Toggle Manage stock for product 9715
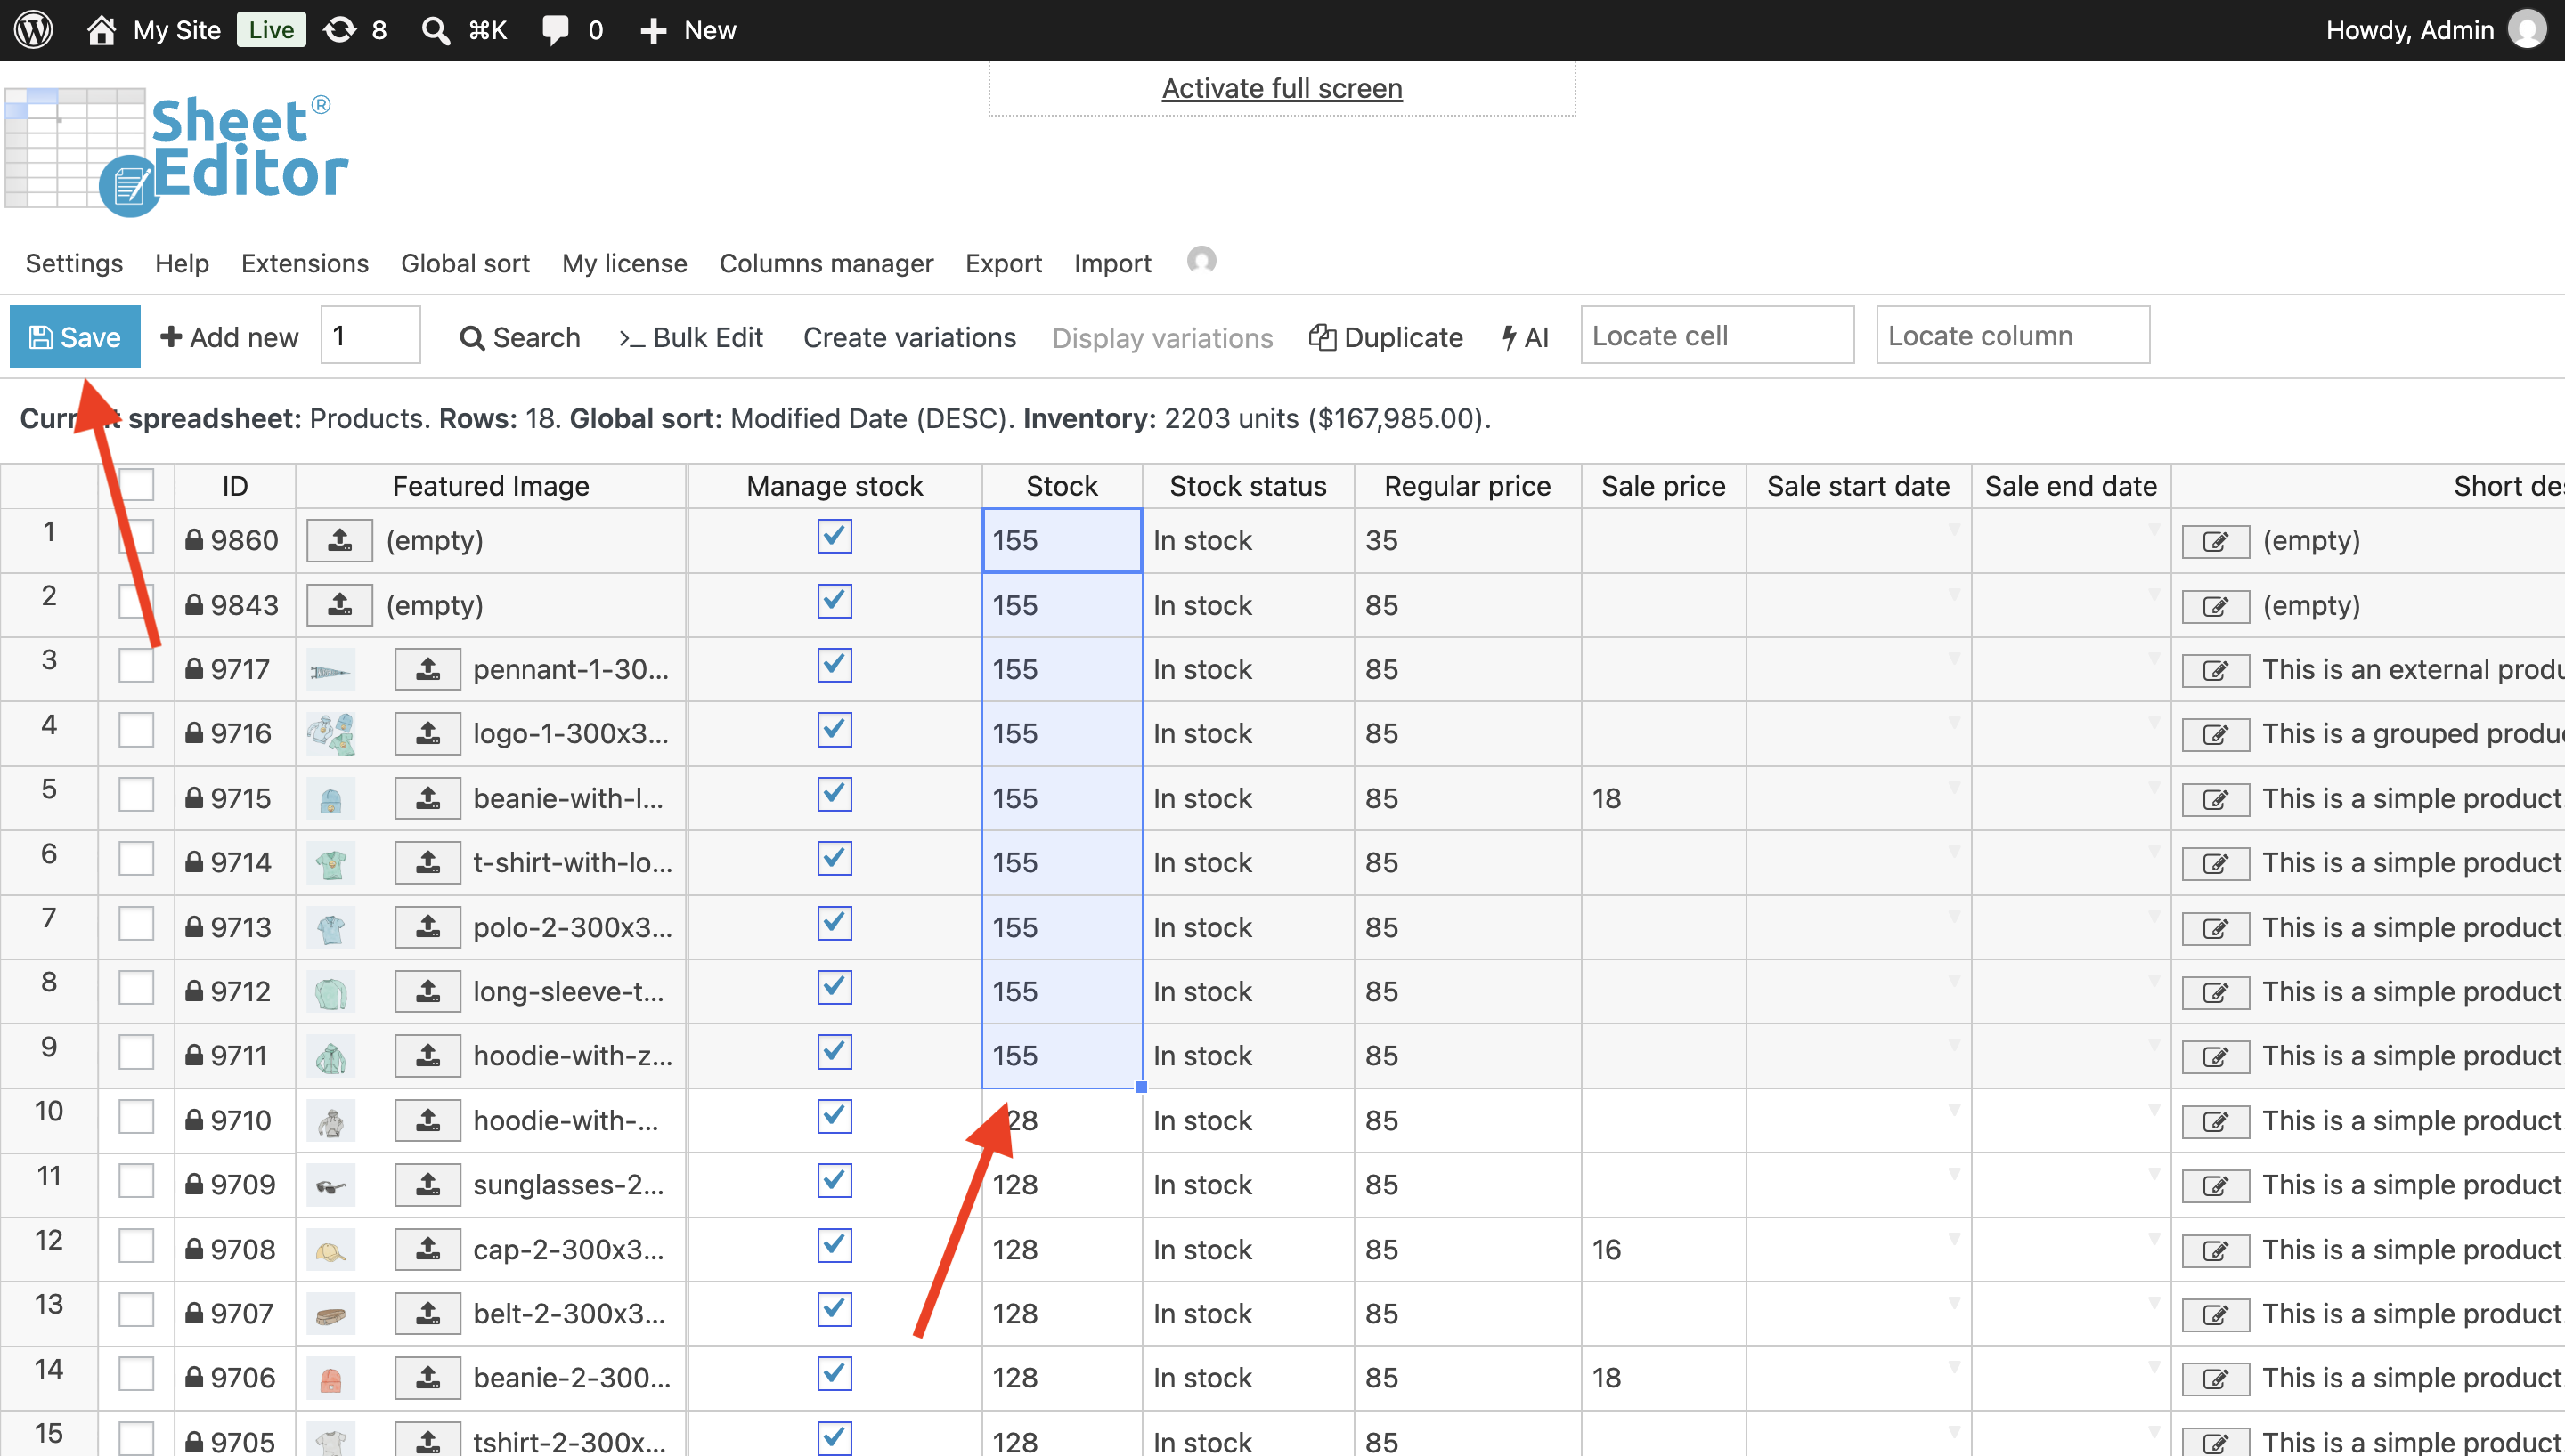 835,795
